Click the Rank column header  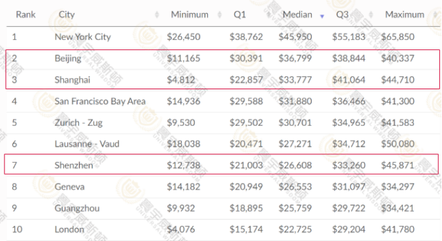[x=25, y=14]
